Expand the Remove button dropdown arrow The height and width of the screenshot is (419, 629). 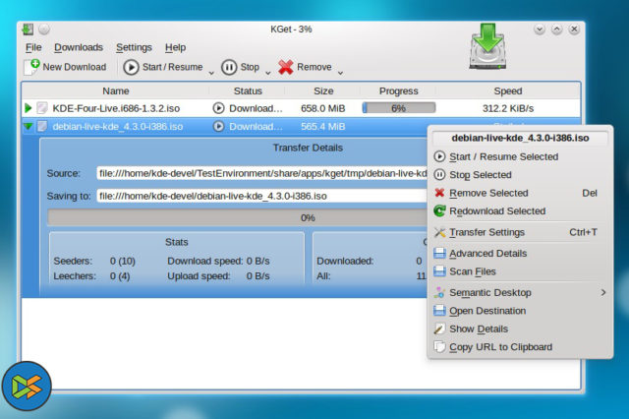click(340, 71)
